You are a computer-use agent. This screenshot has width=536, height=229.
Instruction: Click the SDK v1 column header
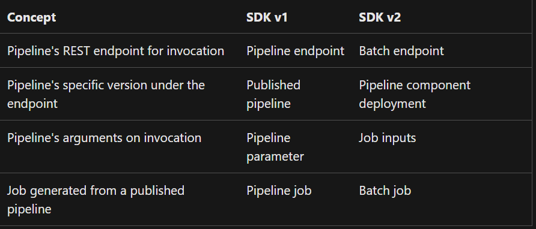(267, 17)
